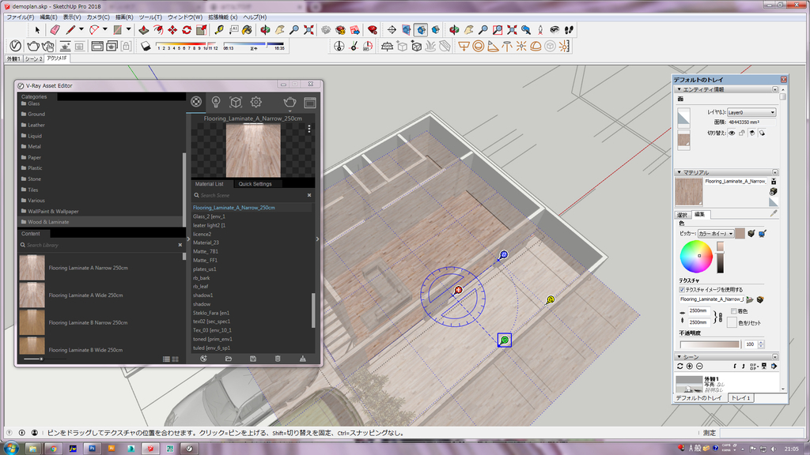Screen dimensions: 810x455
Task: Select the Eraser tool in toolbar
Action: coord(55,30)
